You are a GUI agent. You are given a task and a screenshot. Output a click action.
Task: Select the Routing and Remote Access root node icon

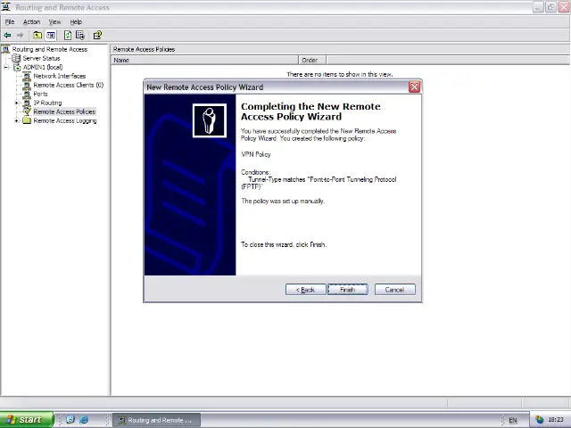tap(6, 49)
